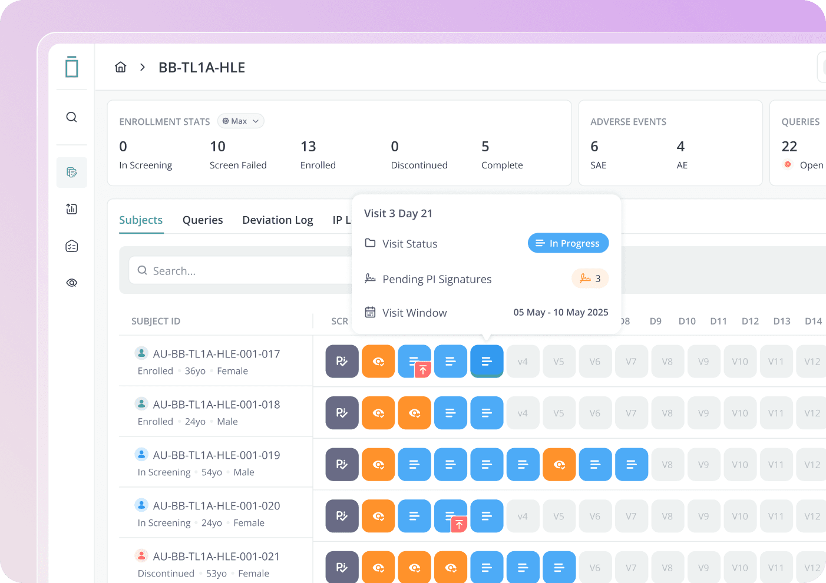Viewport: 826px width, 583px height.
Task: Open the Max dropdown in Enrollment Stats
Action: [x=240, y=121]
